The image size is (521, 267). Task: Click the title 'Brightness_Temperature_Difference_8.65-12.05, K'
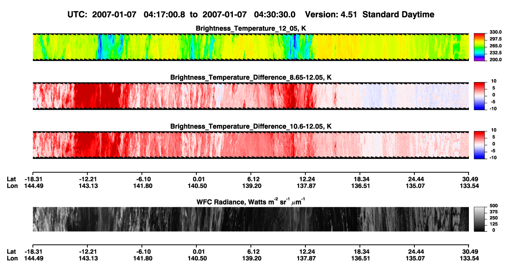[250, 77]
